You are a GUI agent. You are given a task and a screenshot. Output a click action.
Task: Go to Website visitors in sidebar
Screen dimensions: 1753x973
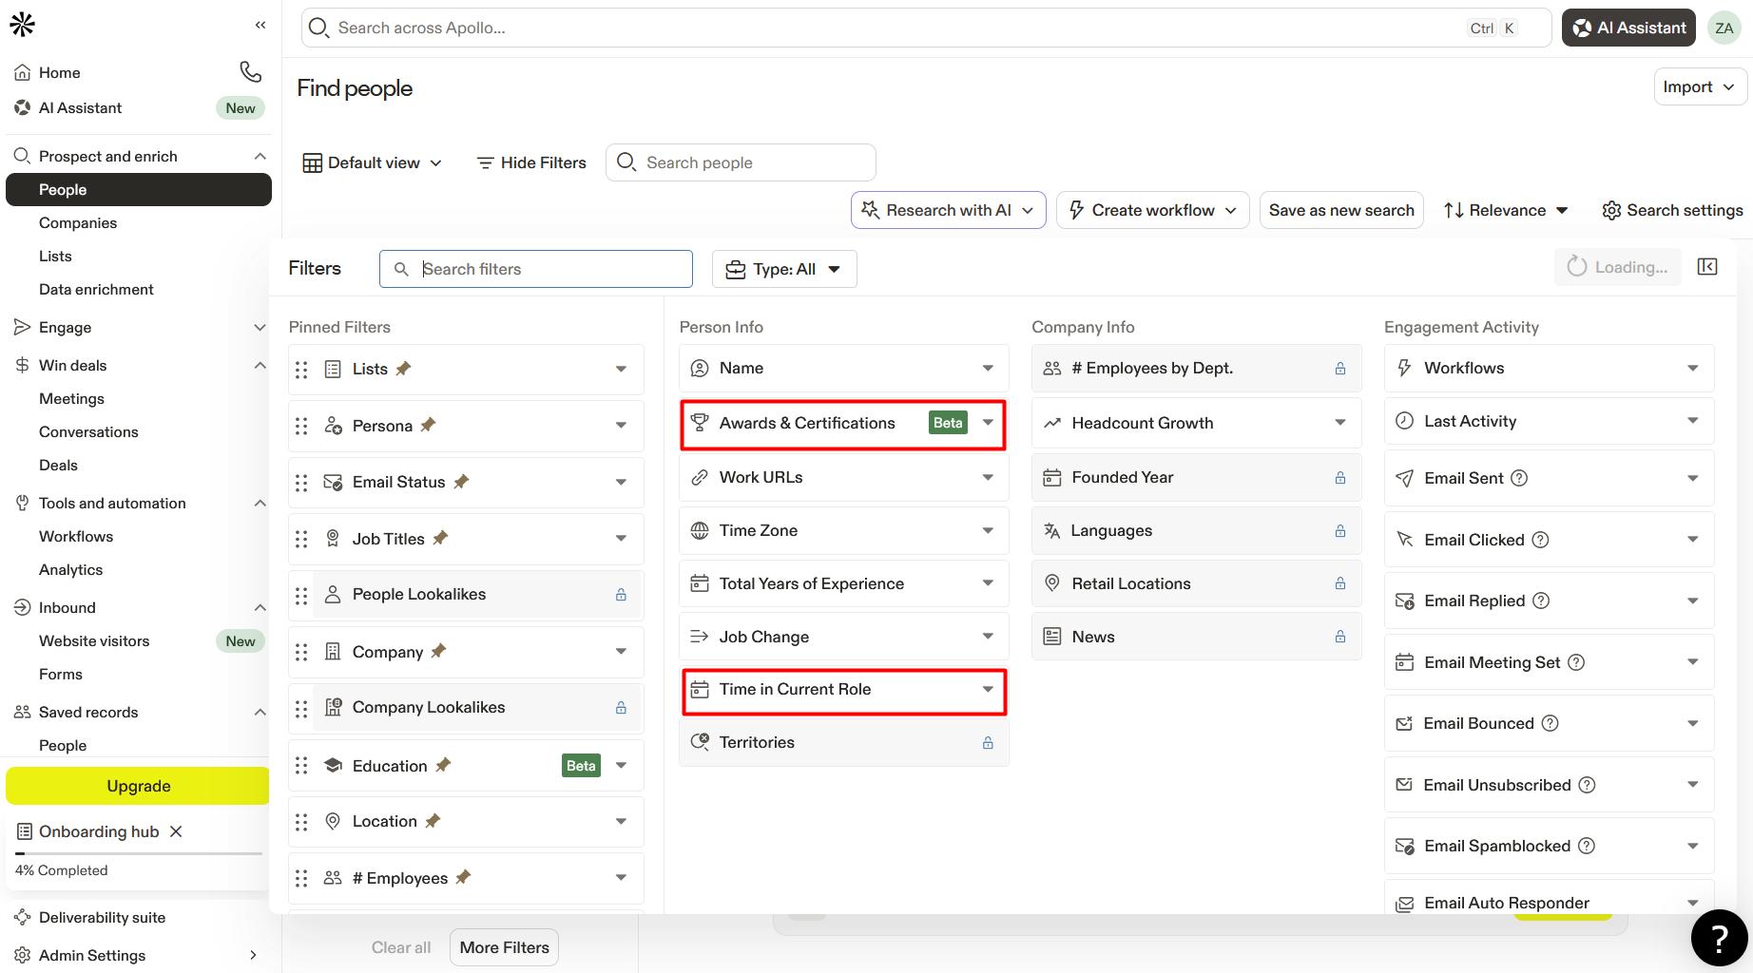pyautogui.click(x=94, y=640)
